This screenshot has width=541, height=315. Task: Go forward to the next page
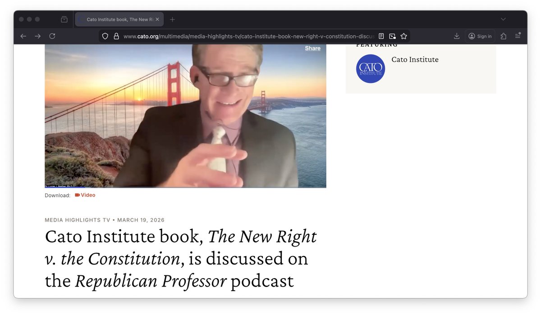click(x=38, y=36)
